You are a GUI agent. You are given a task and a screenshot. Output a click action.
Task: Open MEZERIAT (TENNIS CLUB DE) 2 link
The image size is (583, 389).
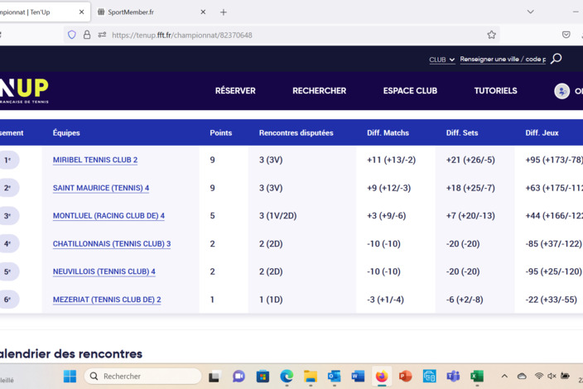pyautogui.click(x=107, y=300)
